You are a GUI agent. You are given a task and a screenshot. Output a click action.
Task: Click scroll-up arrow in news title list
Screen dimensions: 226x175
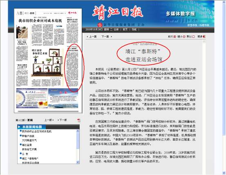(x=78, y=131)
